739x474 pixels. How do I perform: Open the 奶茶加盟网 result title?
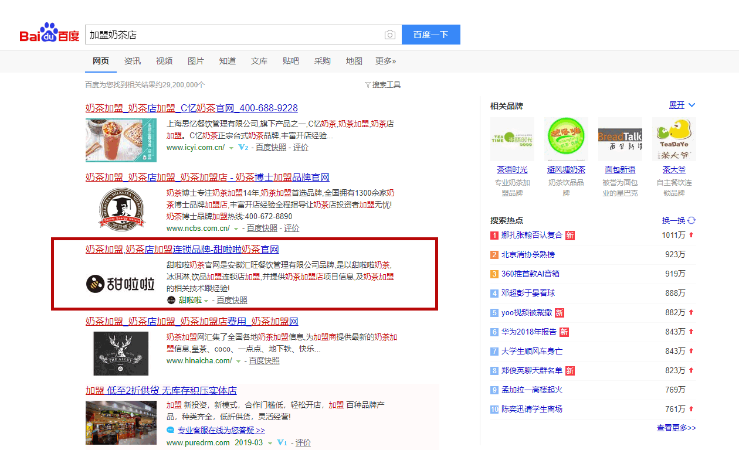click(x=192, y=322)
